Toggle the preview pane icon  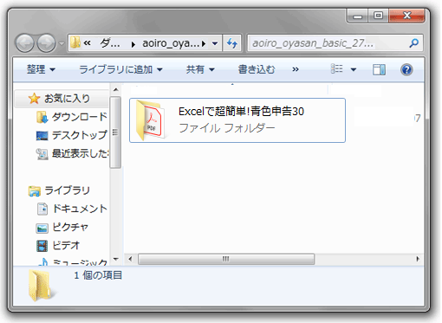click(x=379, y=69)
